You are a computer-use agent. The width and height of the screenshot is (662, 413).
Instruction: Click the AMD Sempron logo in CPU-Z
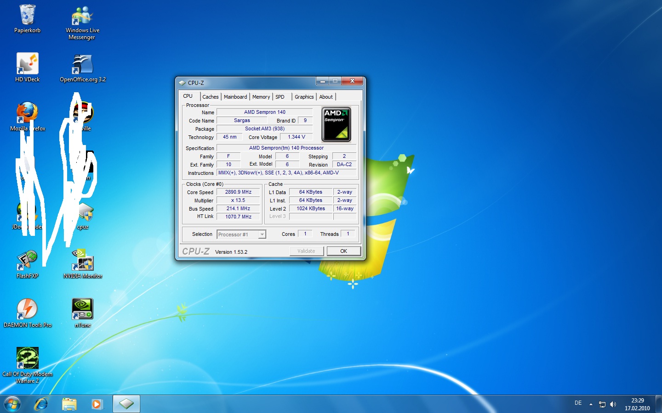click(x=337, y=125)
